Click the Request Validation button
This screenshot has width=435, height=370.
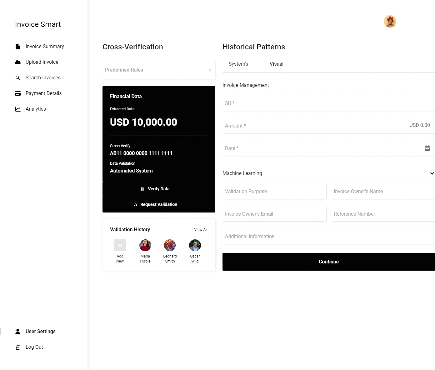[x=159, y=205]
